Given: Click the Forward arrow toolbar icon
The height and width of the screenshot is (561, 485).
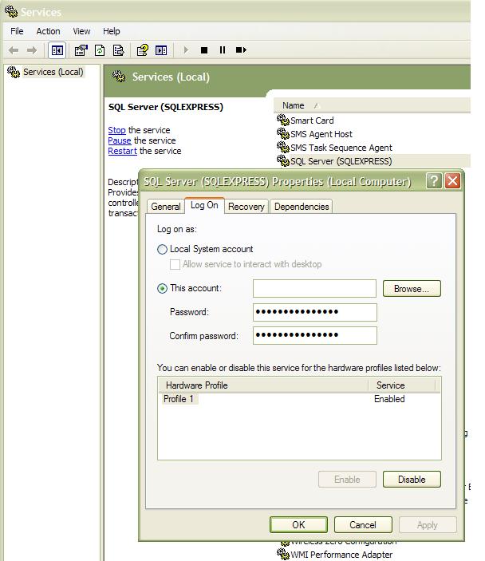Looking at the screenshot, I should pos(32,50).
